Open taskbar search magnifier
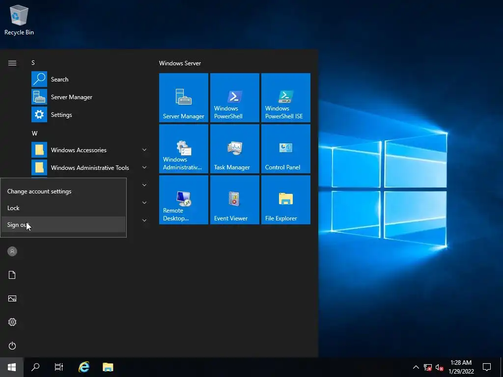This screenshot has width=503, height=377. click(x=35, y=367)
